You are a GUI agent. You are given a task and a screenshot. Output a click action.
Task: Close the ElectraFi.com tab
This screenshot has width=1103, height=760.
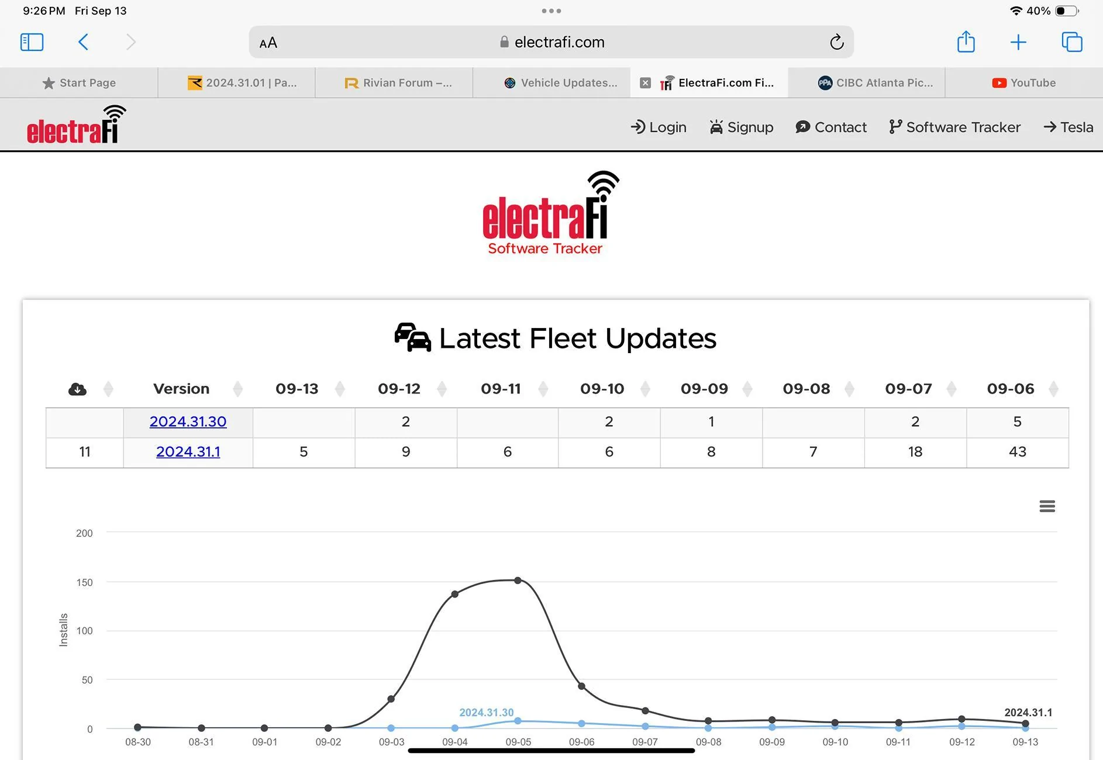click(645, 83)
